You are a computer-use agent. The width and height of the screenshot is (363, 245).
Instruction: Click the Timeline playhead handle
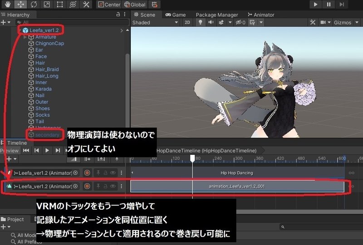(192, 159)
